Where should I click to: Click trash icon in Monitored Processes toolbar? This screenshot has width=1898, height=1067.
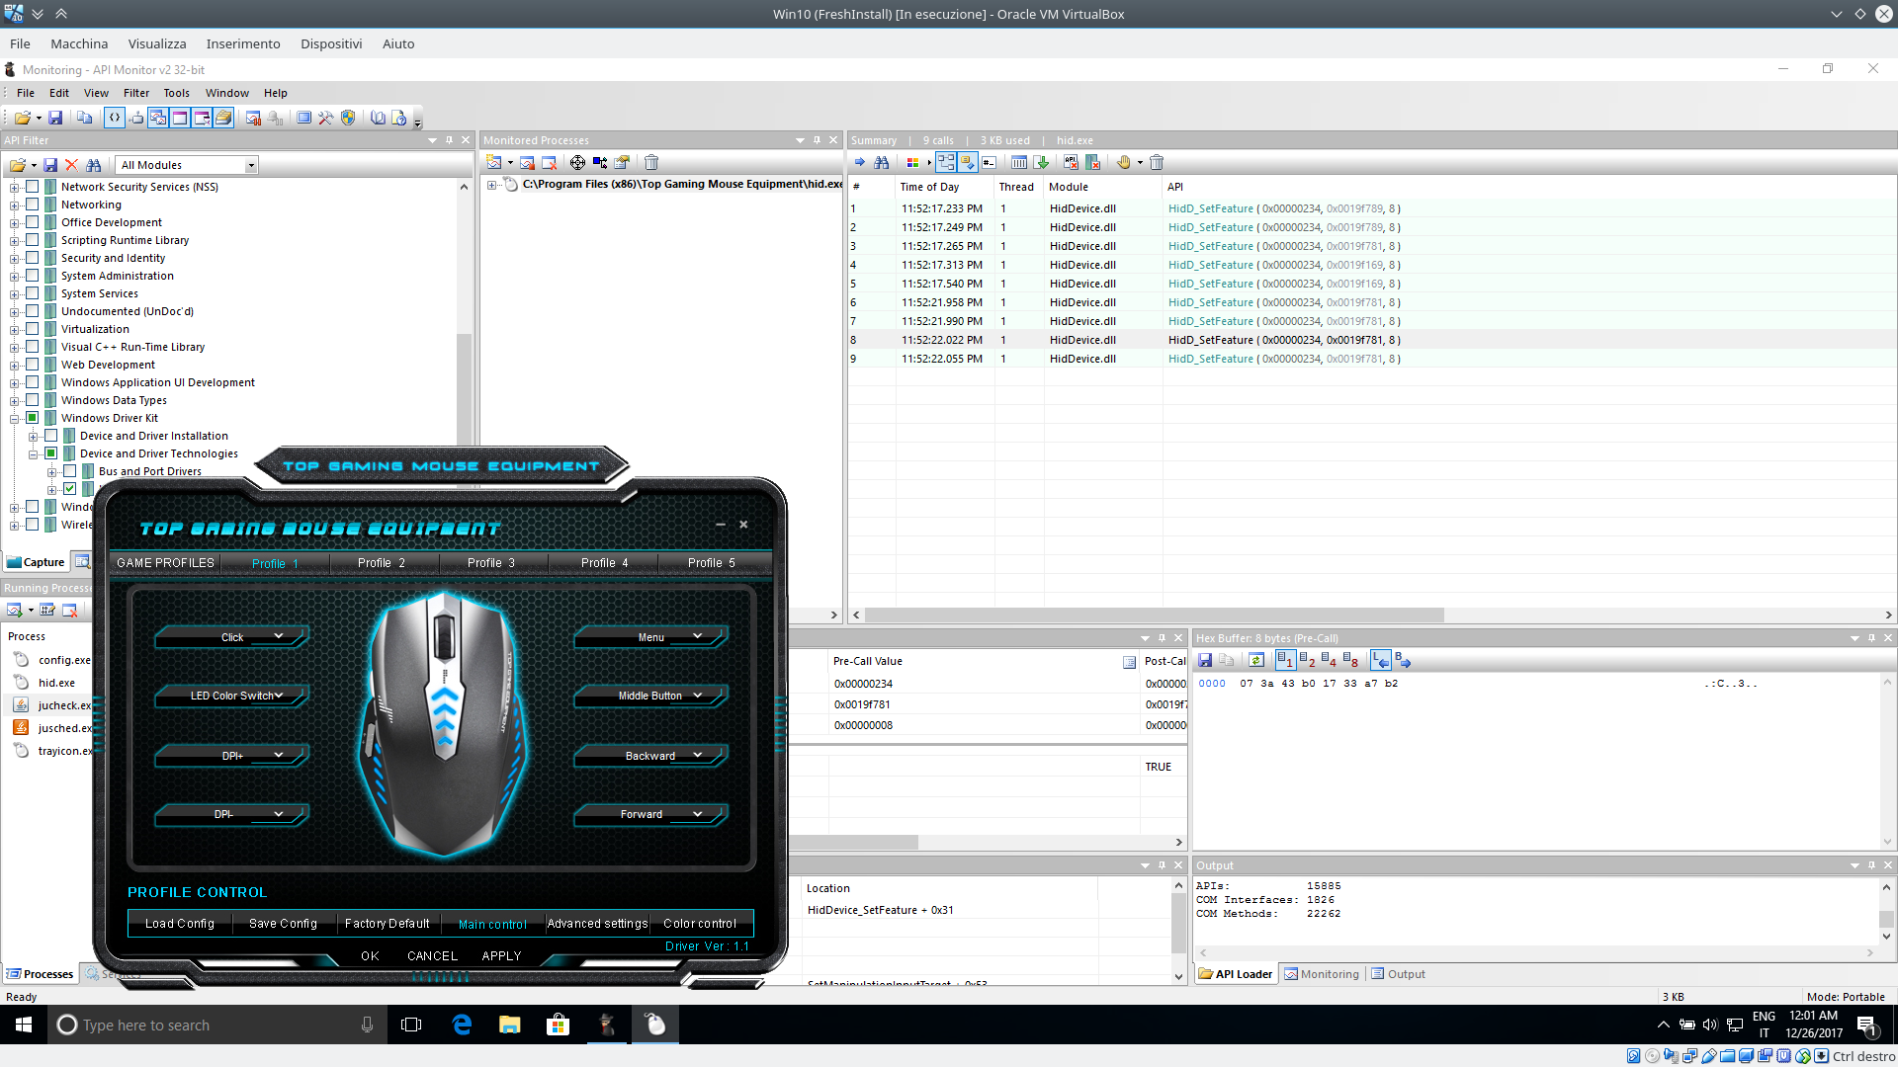tap(651, 163)
